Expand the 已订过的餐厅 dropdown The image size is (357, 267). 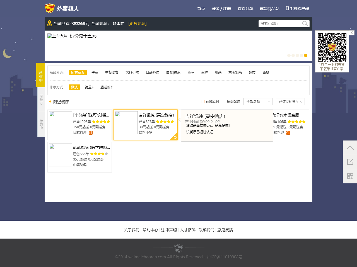290,102
